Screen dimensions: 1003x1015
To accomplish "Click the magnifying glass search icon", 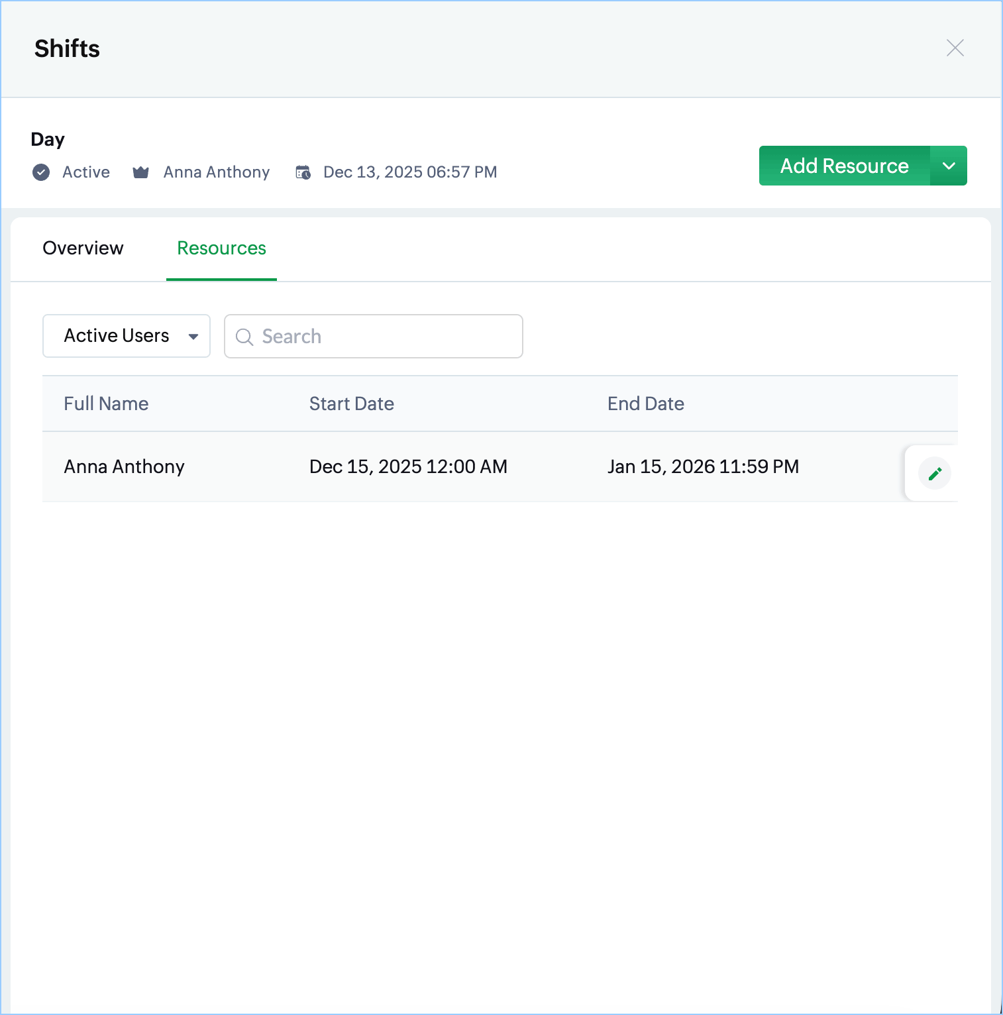I will pos(244,337).
